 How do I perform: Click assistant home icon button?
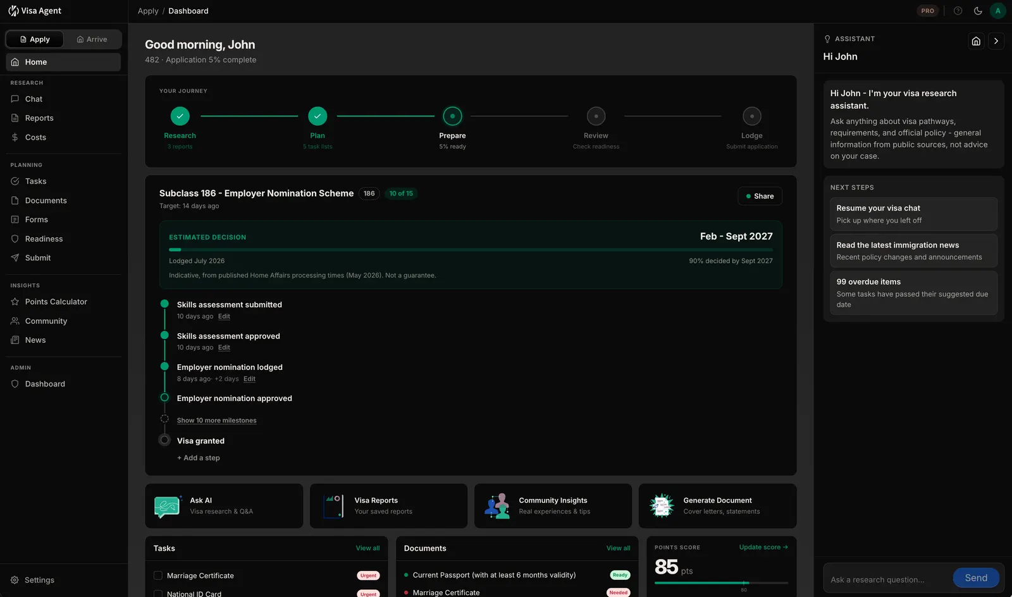click(976, 41)
